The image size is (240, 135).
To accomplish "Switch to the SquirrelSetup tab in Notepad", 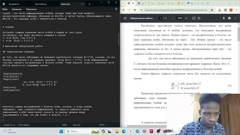I will coord(40,4).
